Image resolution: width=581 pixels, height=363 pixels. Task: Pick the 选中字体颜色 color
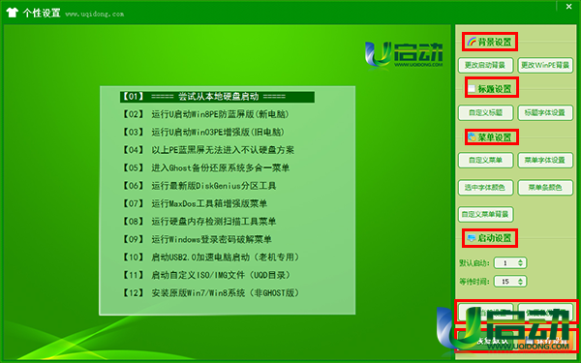(x=485, y=188)
